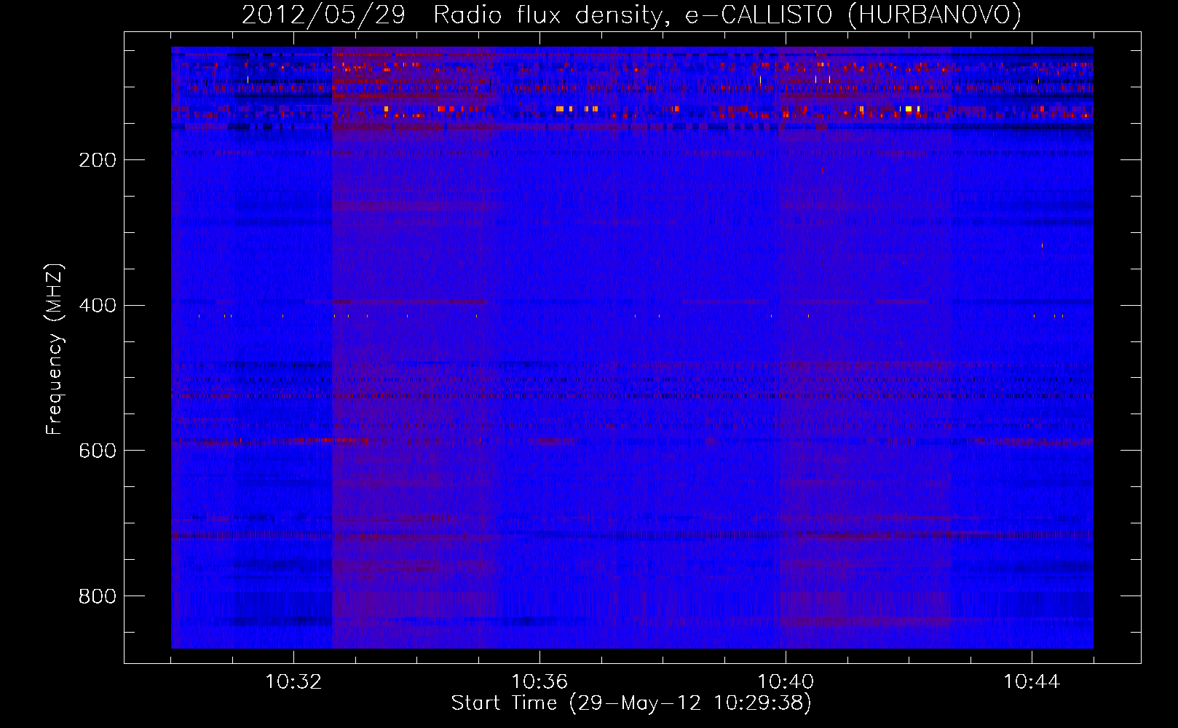
Task: Click the 800 frequency tick label
Action: (x=98, y=597)
